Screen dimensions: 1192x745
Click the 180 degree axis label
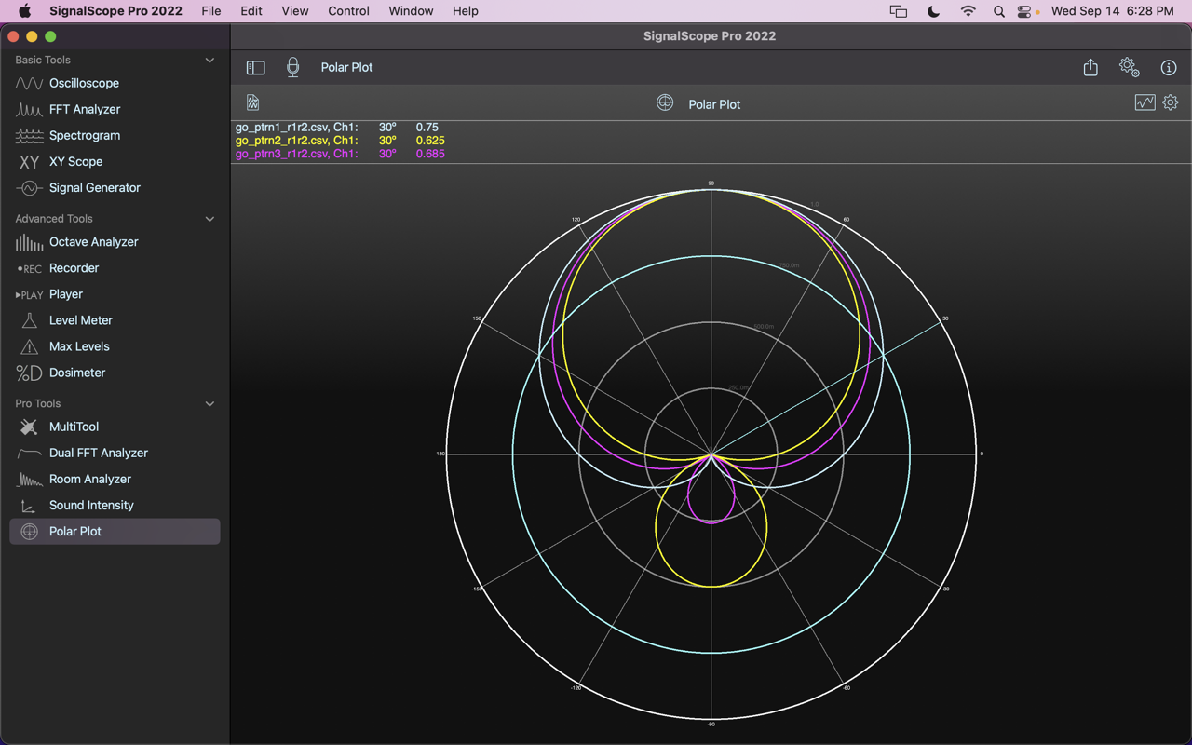pyautogui.click(x=440, y=454)
